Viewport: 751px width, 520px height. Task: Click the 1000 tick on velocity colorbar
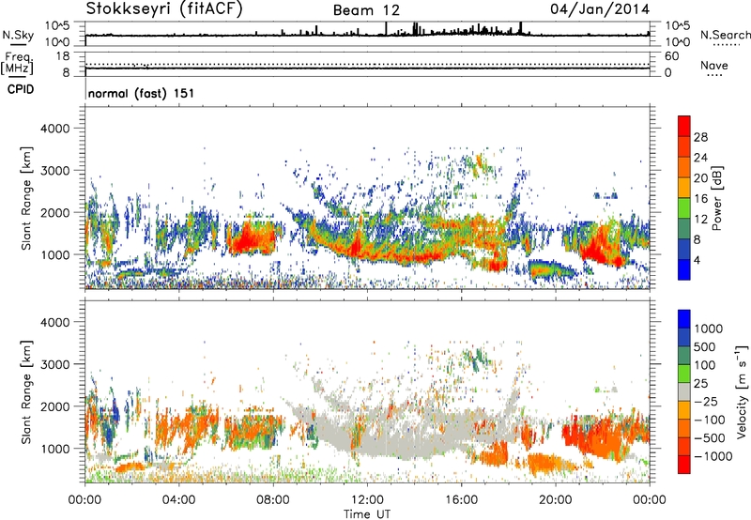point(709,329)
